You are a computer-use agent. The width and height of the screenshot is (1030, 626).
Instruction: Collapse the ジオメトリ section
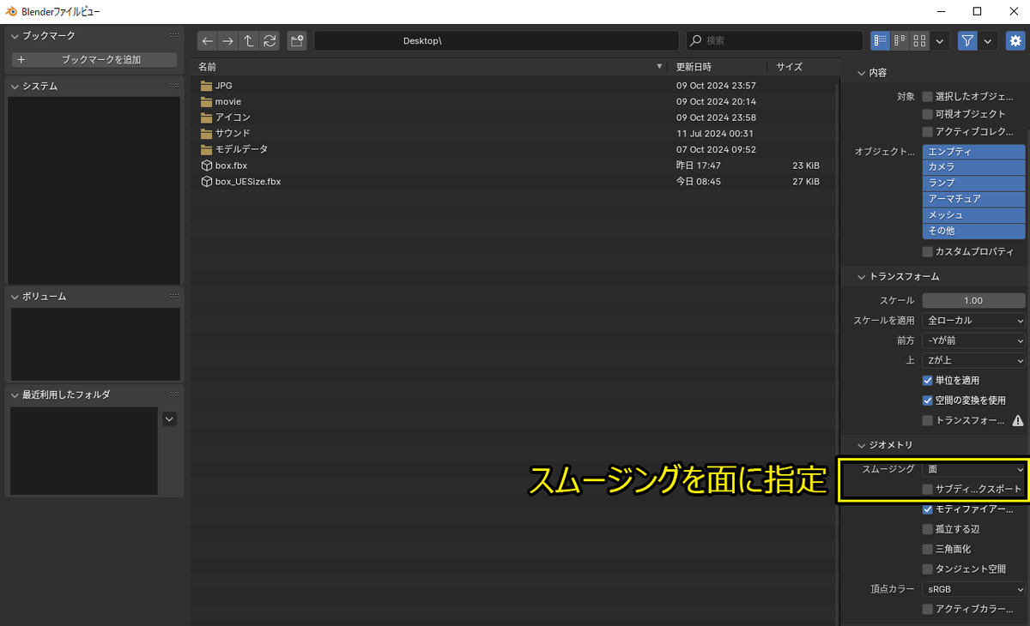point(861,445)
